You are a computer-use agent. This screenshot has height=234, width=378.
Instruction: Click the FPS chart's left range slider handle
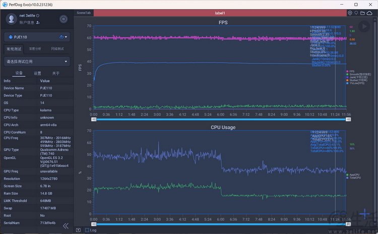click(x=94, y=119)
